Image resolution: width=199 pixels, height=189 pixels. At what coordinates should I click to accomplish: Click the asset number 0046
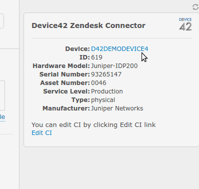pyautogui.click(x=98, y=83)
